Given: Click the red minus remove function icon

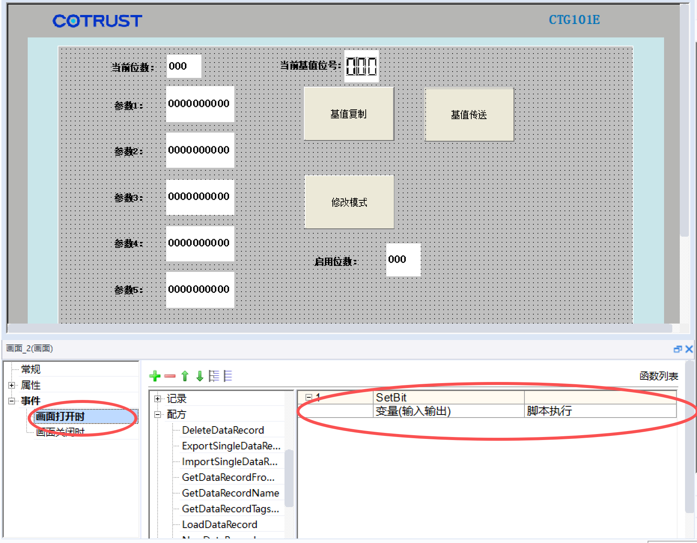Looking at the screenshot, I should 170,376.
